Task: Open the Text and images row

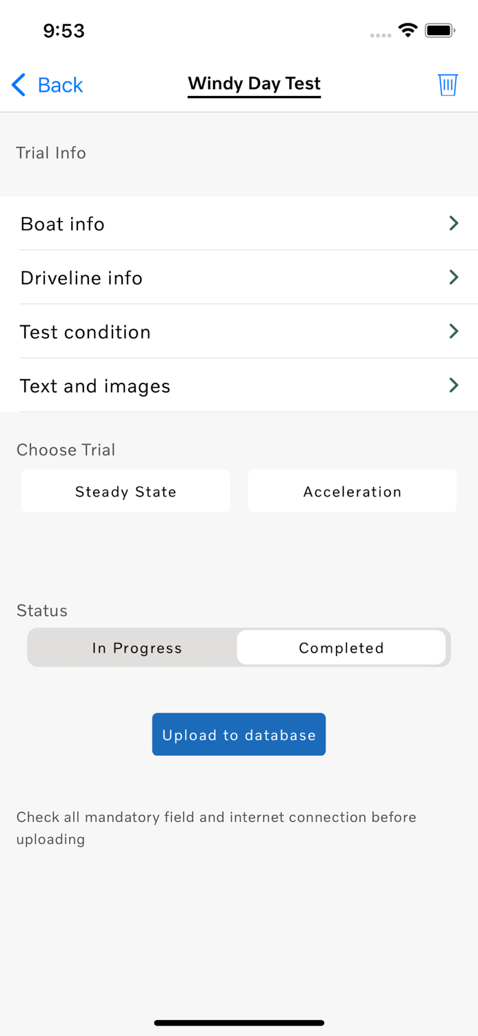Action: 207,385
